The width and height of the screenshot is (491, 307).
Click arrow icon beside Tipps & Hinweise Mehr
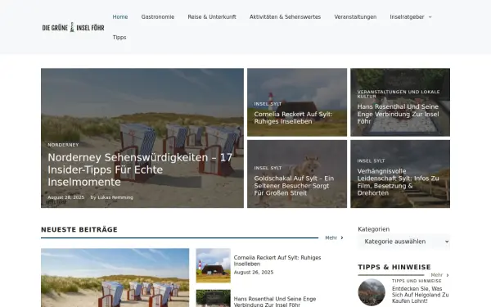pyautogui.click(x=448, y=275)
